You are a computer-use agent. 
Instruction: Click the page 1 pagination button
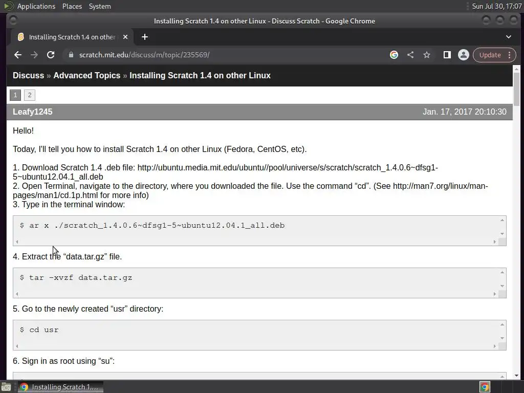coord(15,95)
